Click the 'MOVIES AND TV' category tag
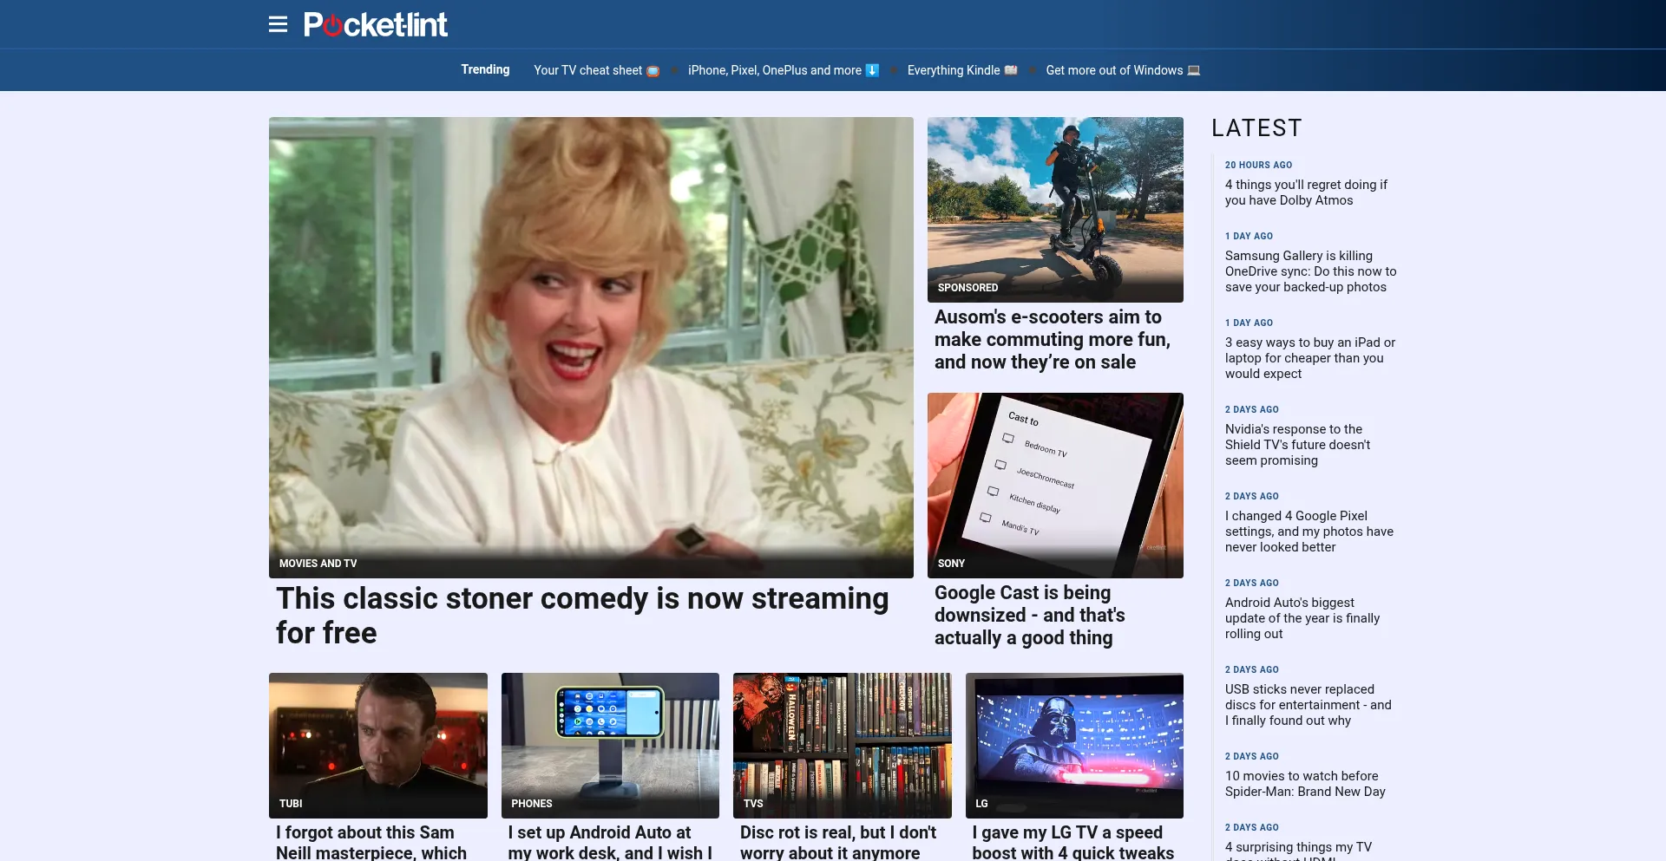The image size is (1666, 861). 318,564
